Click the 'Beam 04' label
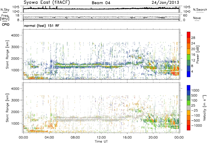The width and height of the screenshot is (207, 143). [x=101, y=3]
